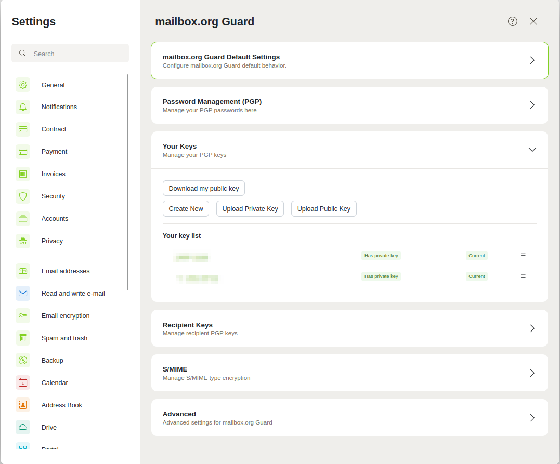Open the Accounts settings section
Viewport: 560px width, 464px height.
tap(70, 218)
